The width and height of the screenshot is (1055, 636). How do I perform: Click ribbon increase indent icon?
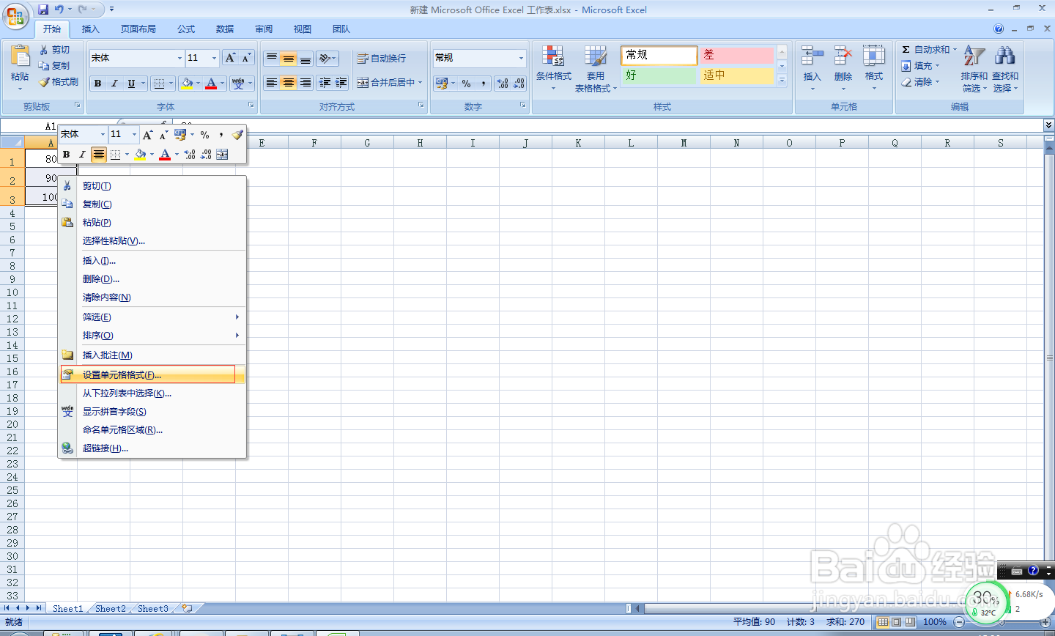(x=341, y=83)
